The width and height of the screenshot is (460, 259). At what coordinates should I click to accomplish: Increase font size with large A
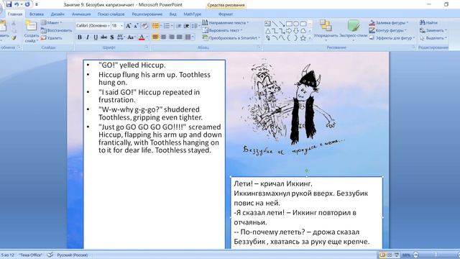128,26
